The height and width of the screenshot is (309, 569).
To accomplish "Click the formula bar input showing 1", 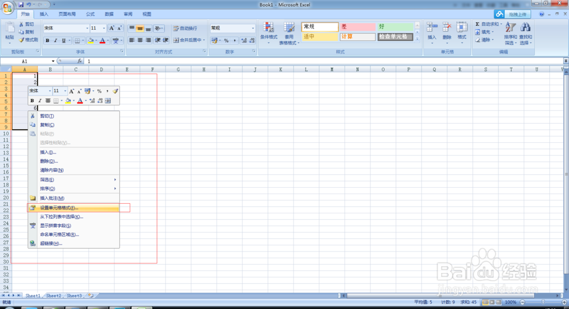I will pos(324,61).
